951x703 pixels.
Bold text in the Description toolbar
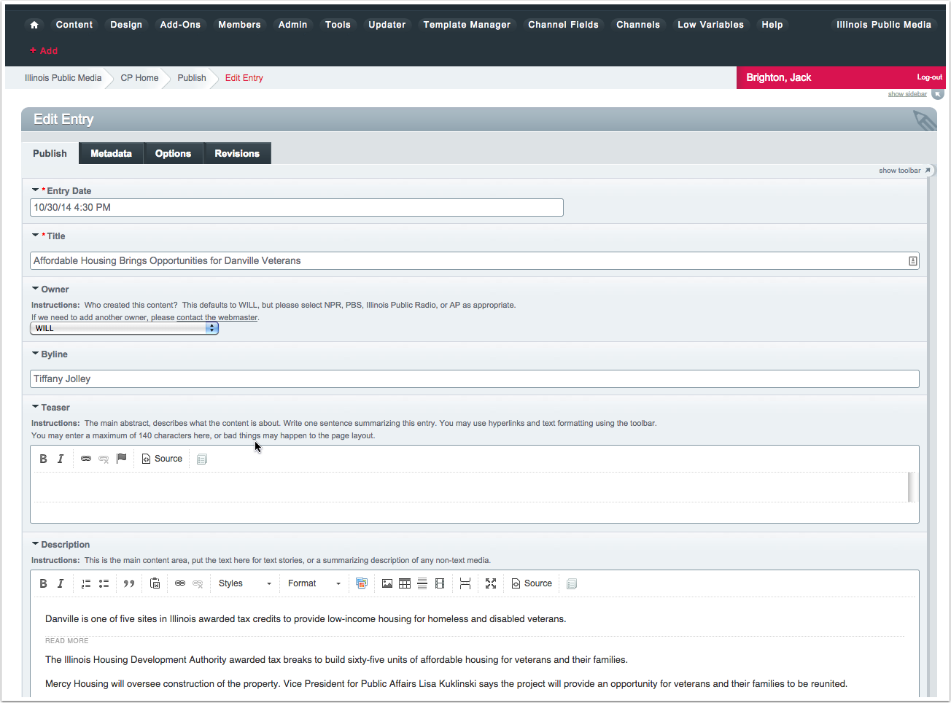43,583
